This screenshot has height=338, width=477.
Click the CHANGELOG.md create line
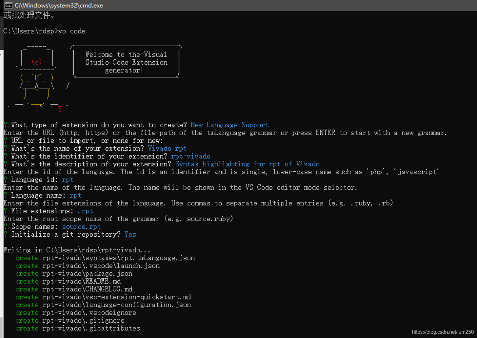pos(74,289)
